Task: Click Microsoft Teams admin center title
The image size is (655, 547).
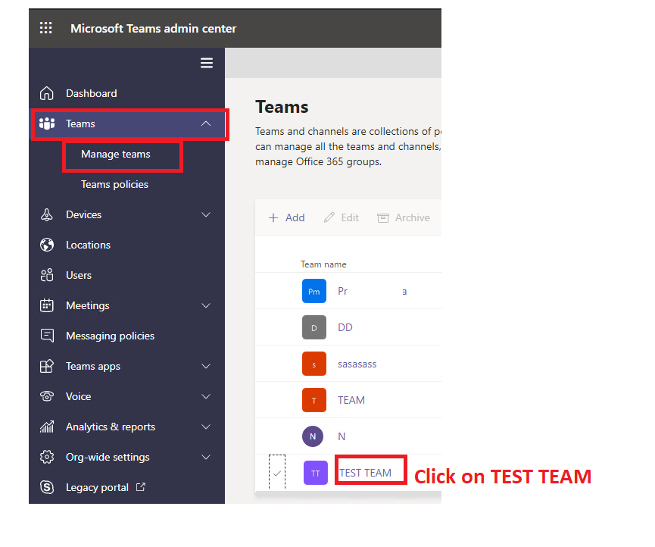Action: coord(153,29)
